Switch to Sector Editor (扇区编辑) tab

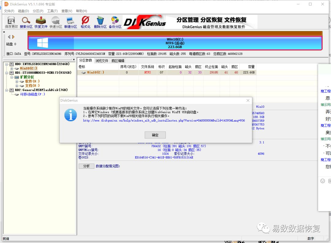click(118, 61)
